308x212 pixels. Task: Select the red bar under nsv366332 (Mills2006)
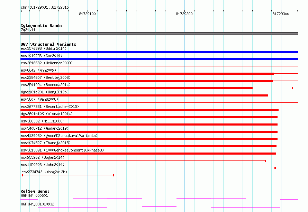[x=149, y=125]
